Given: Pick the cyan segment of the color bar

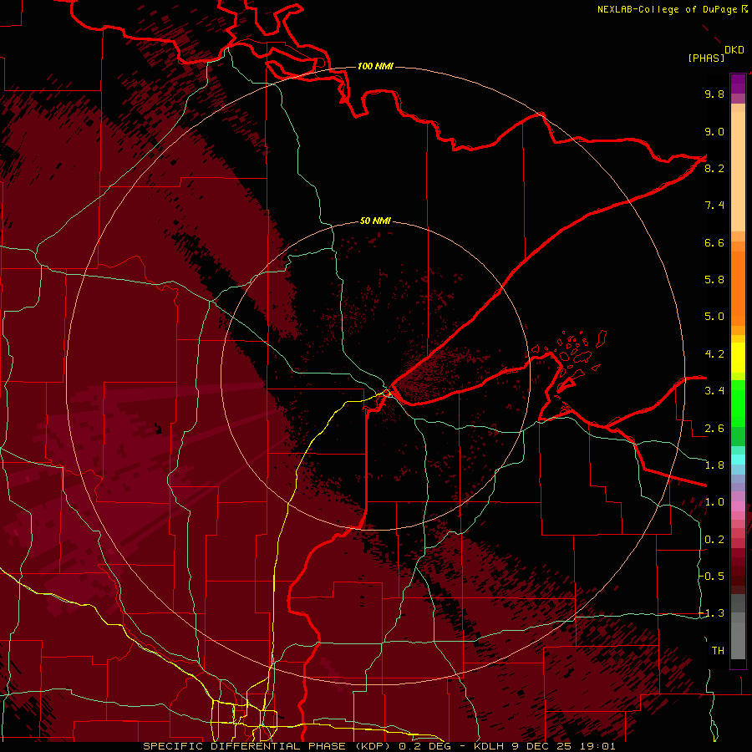Looking at the screenshot, I should [x=738, y=460].
